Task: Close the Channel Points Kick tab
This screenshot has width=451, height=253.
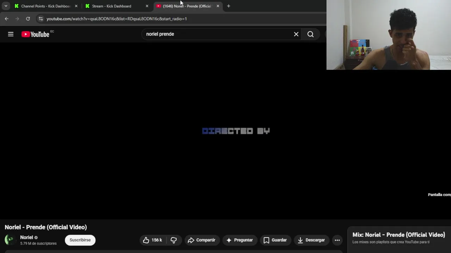Action: pos(76,6)
